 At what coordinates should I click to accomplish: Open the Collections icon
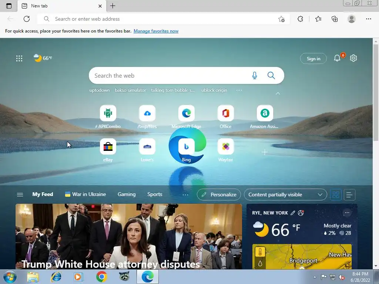335,19
